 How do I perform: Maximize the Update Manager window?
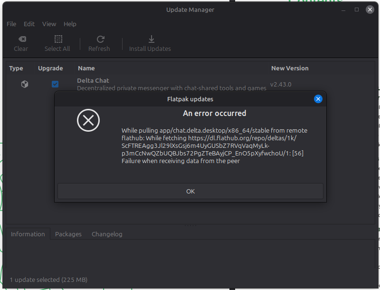pyautogui.click(x=357, y=10)
